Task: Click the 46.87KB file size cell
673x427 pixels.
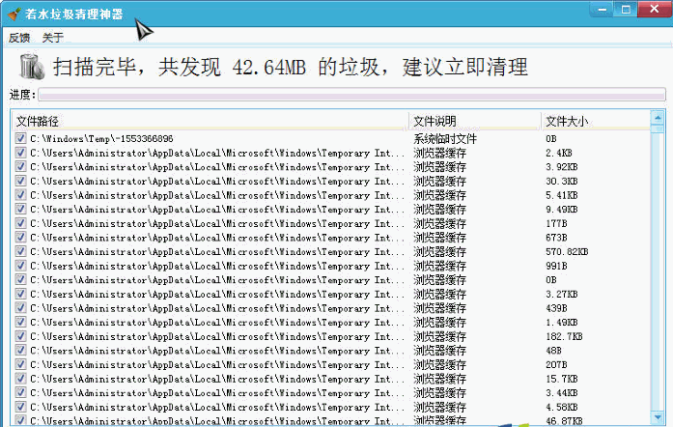Action: pyautogui.click(x=564, y=421)
